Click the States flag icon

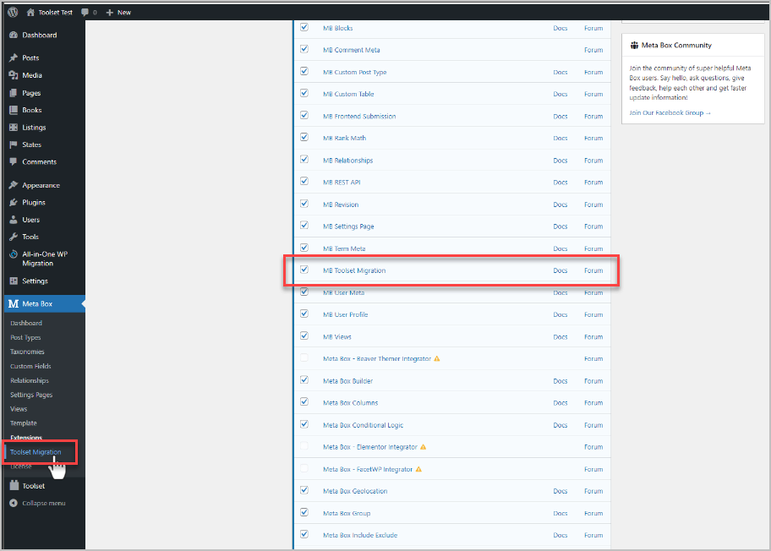point(14,145)
